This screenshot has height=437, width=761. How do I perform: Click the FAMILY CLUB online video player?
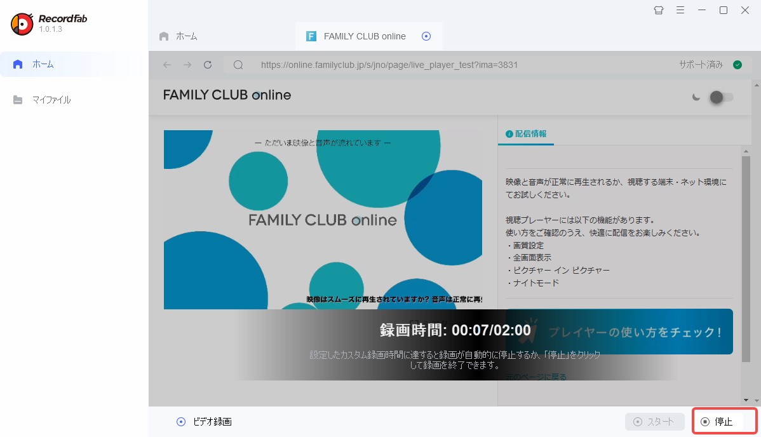323,220
